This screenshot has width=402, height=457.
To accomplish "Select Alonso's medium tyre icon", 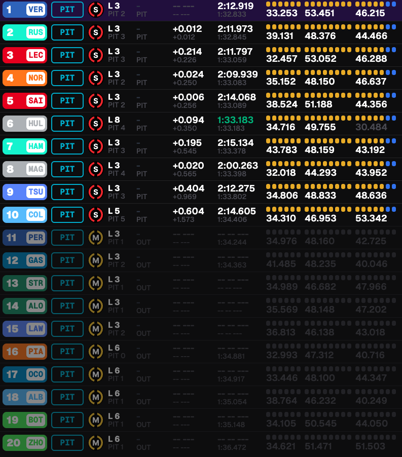I will pos(96,306).
